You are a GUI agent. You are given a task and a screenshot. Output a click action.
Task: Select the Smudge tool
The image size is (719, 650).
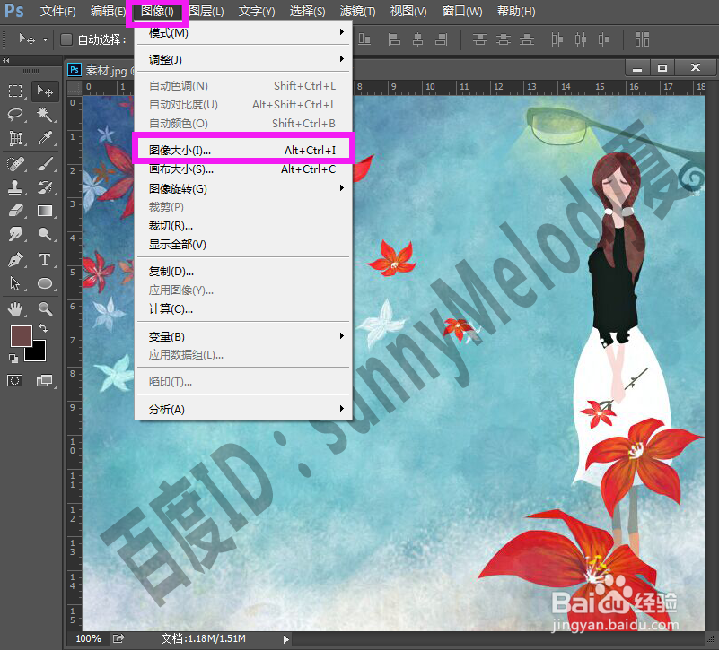tap(15, 234)
